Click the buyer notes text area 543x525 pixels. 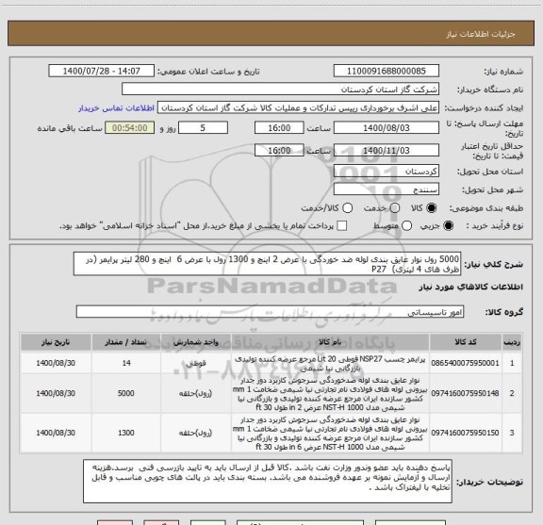point(268,482)
